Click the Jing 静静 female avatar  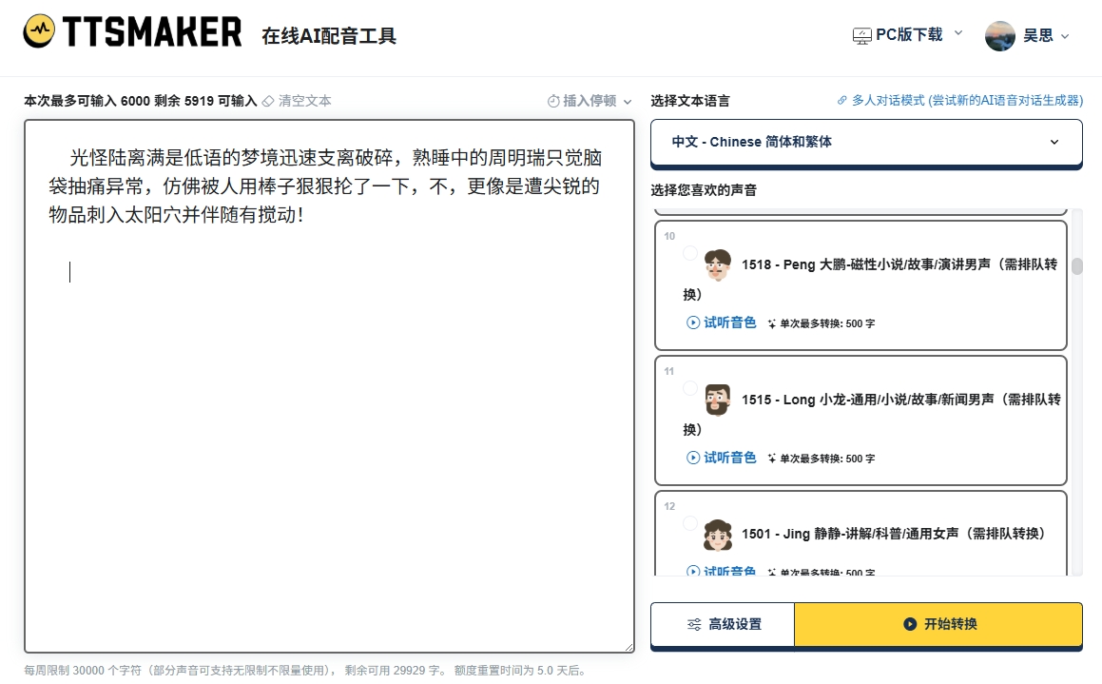pos(717,535)
